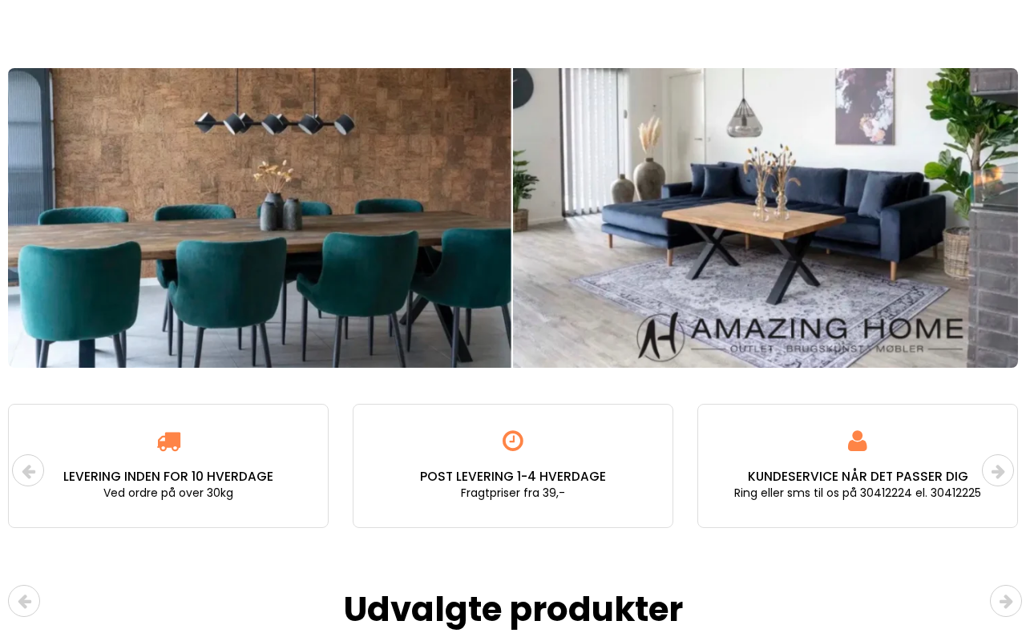Show next Udvalgte produkter with right arrow
The image size is (1026, 641).
(1006, 601)
